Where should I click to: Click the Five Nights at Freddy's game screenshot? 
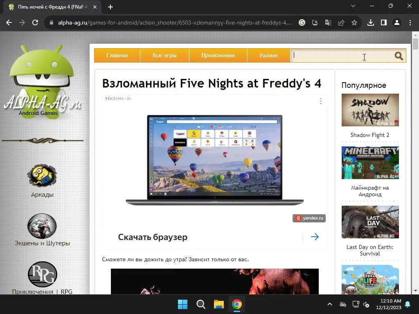(x=214, y=281)
